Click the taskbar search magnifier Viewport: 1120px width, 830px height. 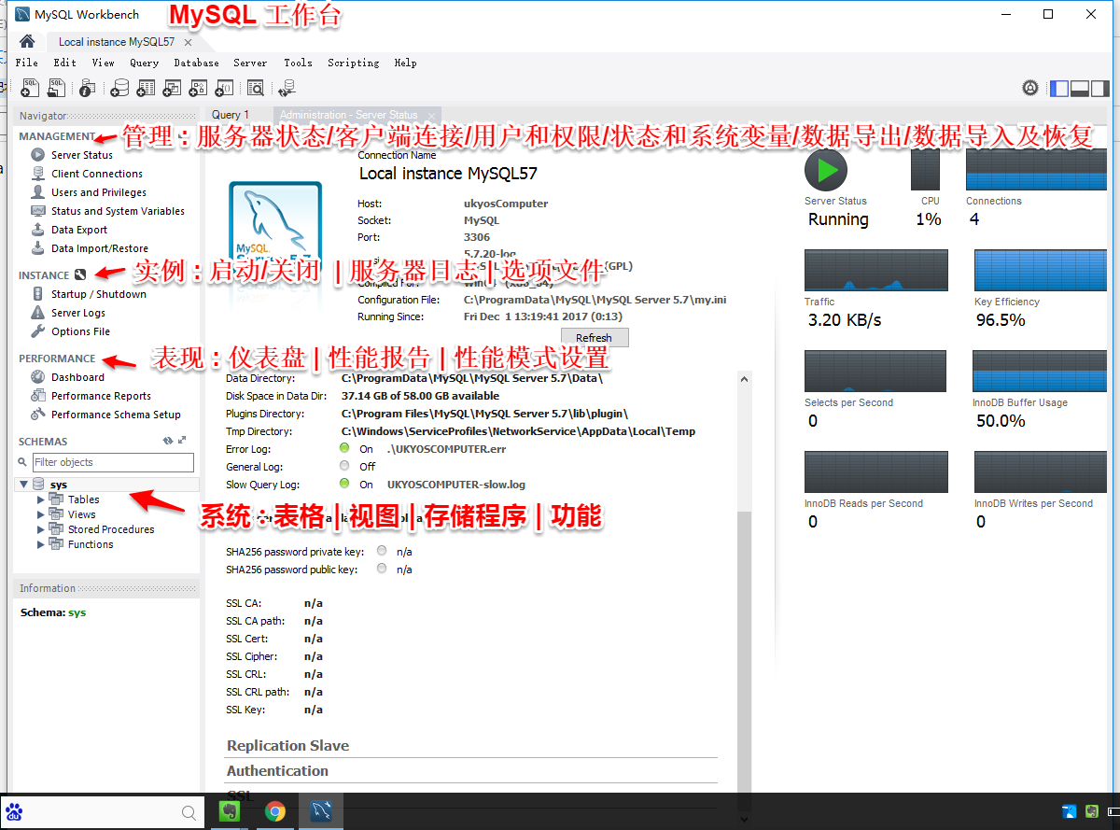coord(189,812)
